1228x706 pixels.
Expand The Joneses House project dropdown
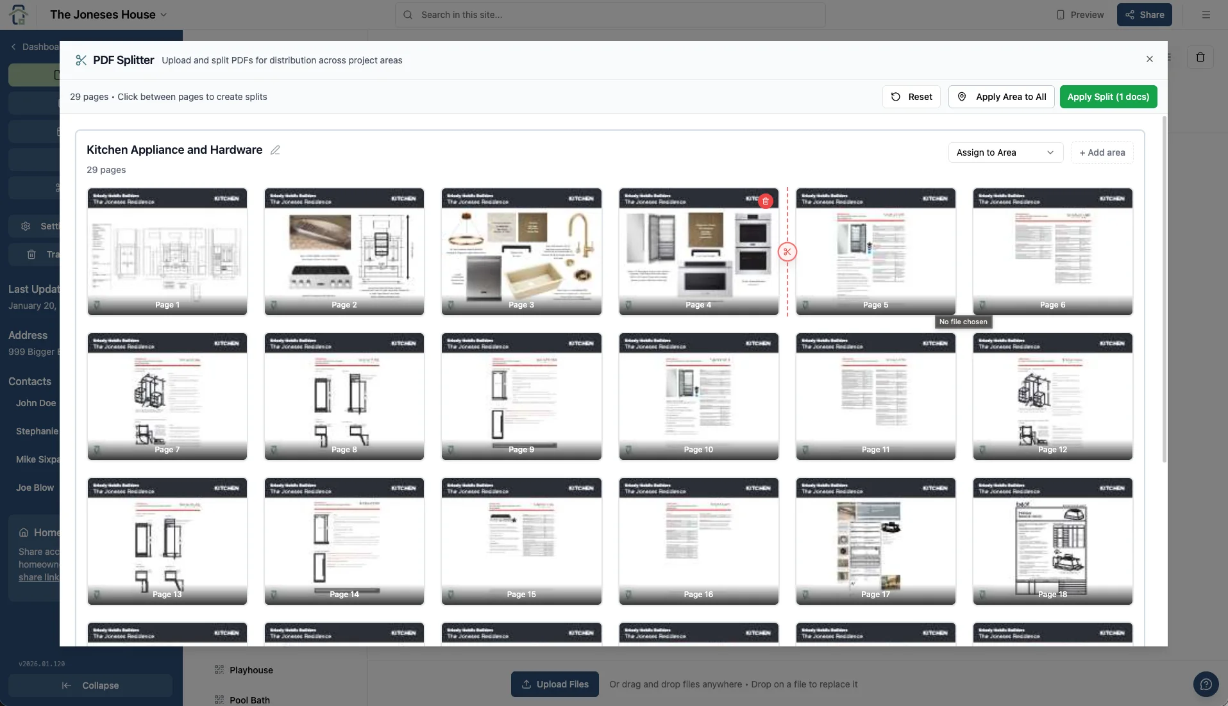(x=108, y=15)
